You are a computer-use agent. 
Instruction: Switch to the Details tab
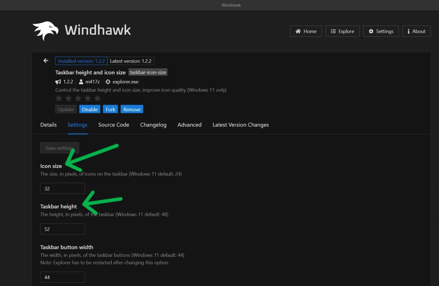click(x=48, y=125)
